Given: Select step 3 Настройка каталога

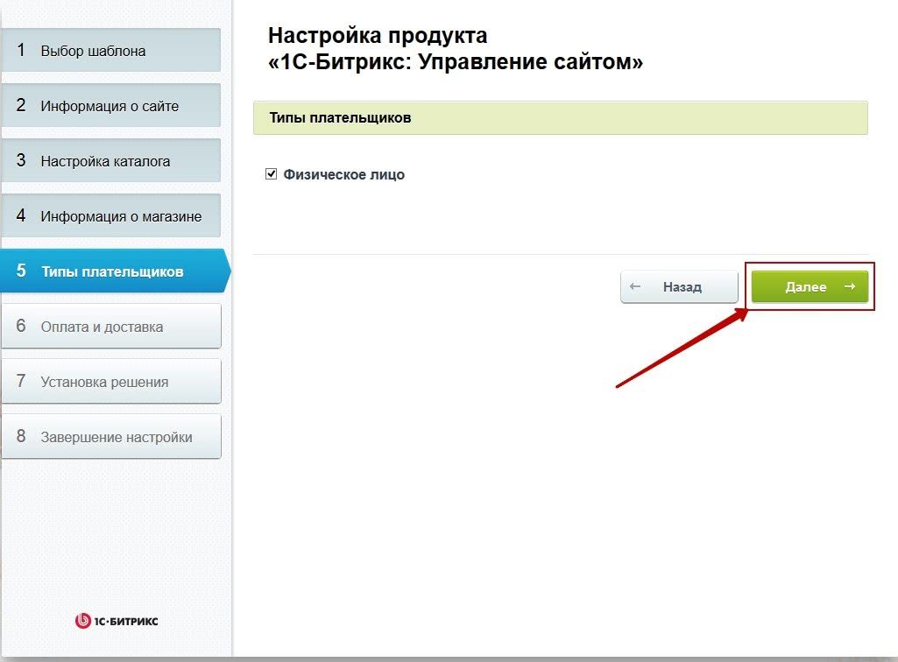Looking at the screenshot, I should (110, 160).
